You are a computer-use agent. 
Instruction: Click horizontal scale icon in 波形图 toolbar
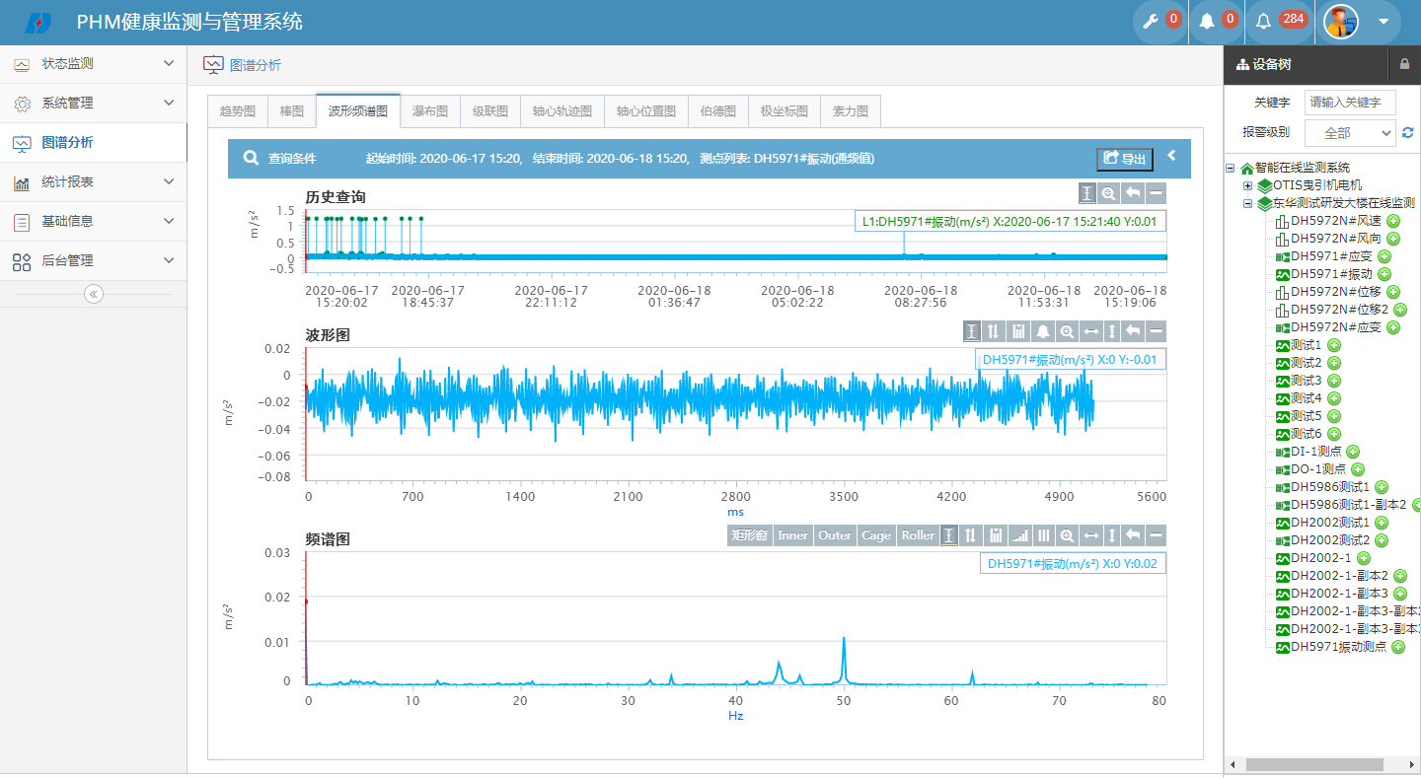[1089, 331]
